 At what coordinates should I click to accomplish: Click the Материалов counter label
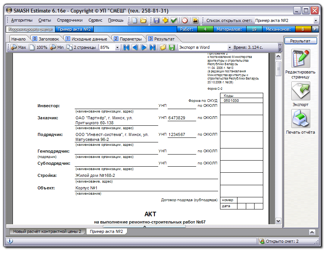tap(229, 29)
